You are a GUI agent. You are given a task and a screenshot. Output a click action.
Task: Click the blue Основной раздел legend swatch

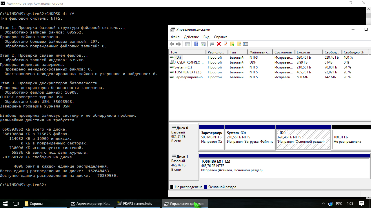click(205, 187)
